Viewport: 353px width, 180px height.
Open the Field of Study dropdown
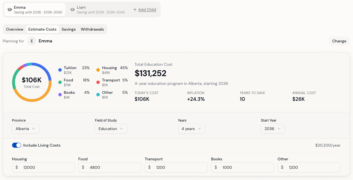111,129
